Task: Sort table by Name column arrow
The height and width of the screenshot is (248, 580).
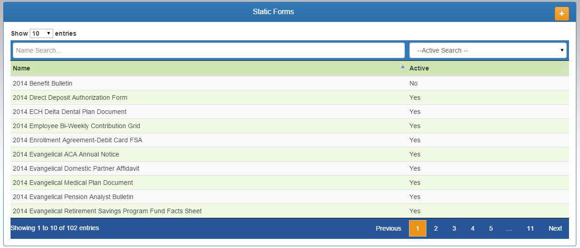Action: coord(403,67)
